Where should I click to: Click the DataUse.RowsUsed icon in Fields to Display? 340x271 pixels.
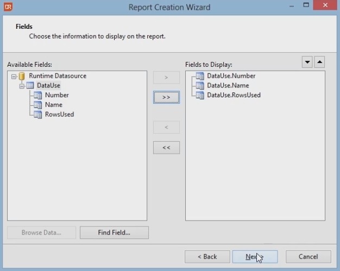click(200, 95)
